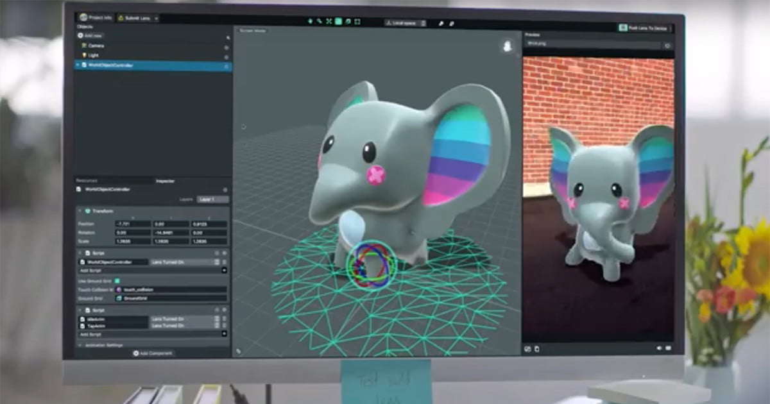Click the Camera object icon in the hierarchy
This screenshot has width=770, height=404.
[x=84, y=46]
